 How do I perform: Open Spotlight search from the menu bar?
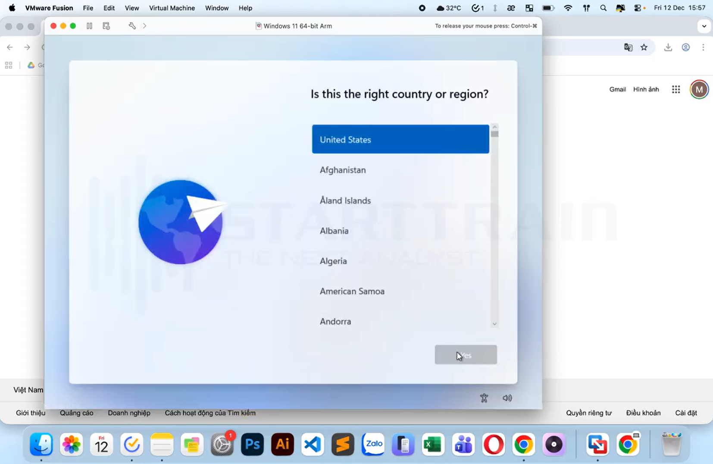click(603, 8)
